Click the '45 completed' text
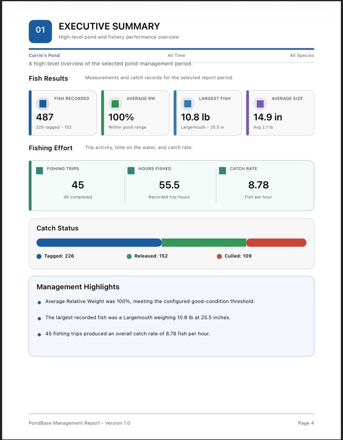The image size is (343, 440). tap(78, 197)
